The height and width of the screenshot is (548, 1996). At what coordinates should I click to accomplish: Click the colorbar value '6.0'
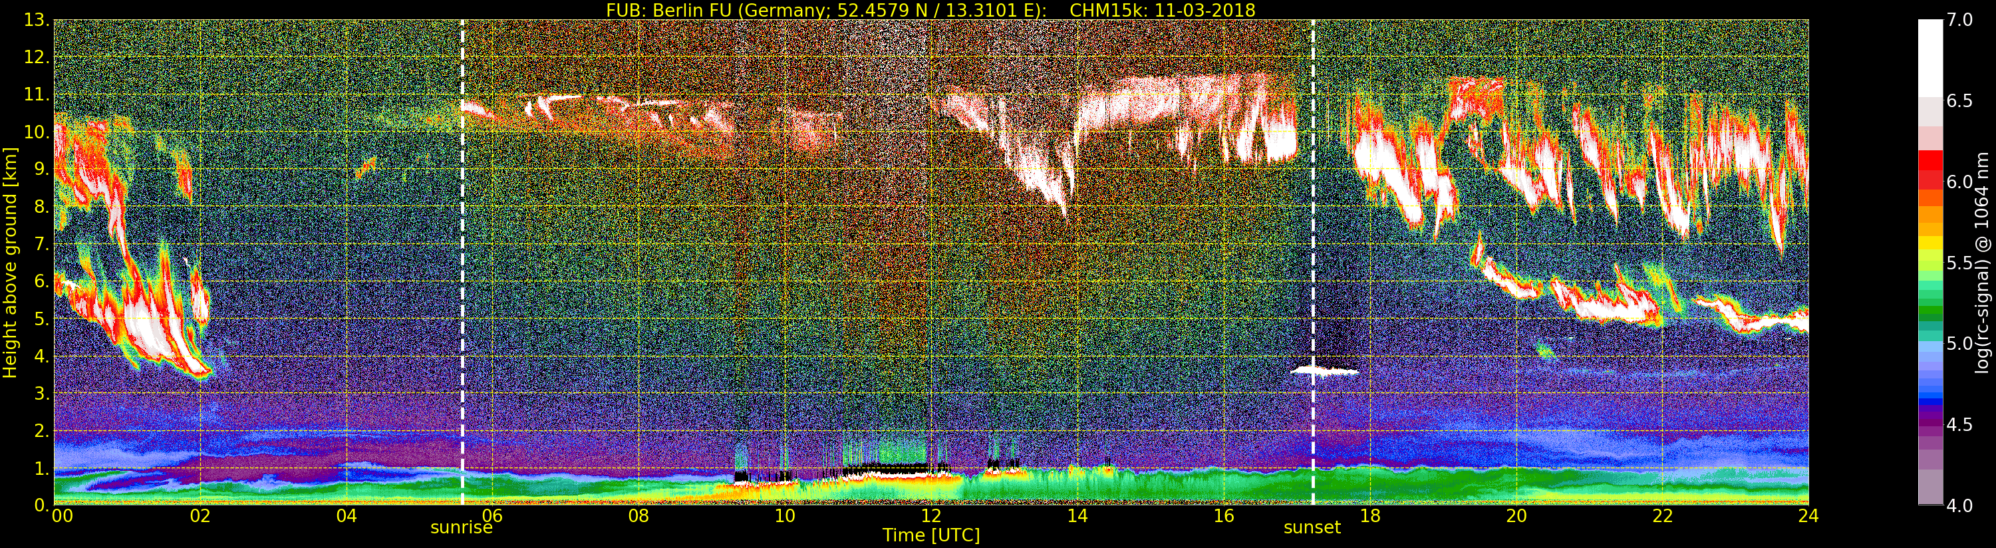(x=1959, y=182)
